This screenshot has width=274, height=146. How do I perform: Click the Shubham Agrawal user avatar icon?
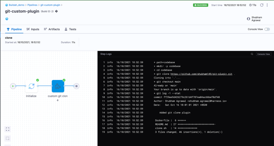(249, 19)
